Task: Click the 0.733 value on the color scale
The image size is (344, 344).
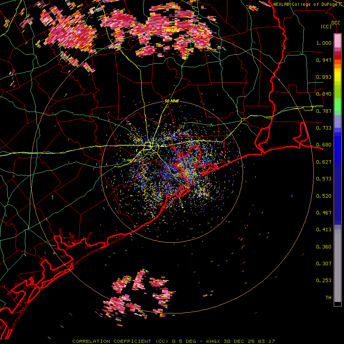Action: pos(324,128)
